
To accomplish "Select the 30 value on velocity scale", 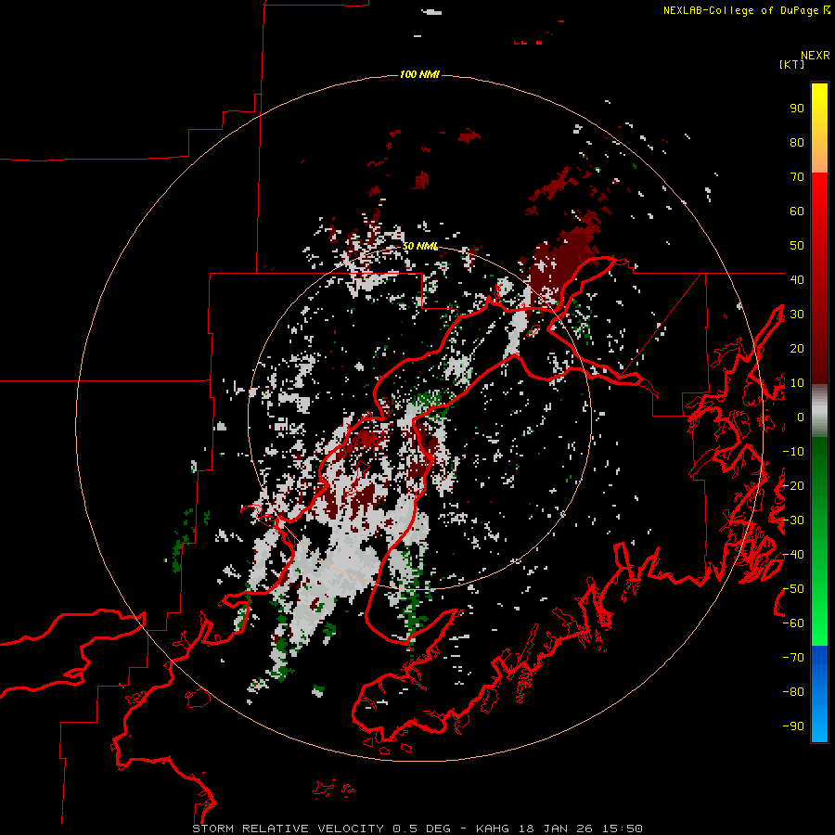I will (797, 315).
